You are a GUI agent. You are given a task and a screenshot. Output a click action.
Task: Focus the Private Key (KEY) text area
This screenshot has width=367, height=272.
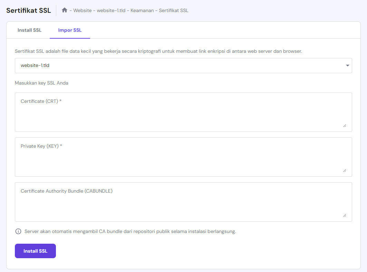tap(183, 157)
